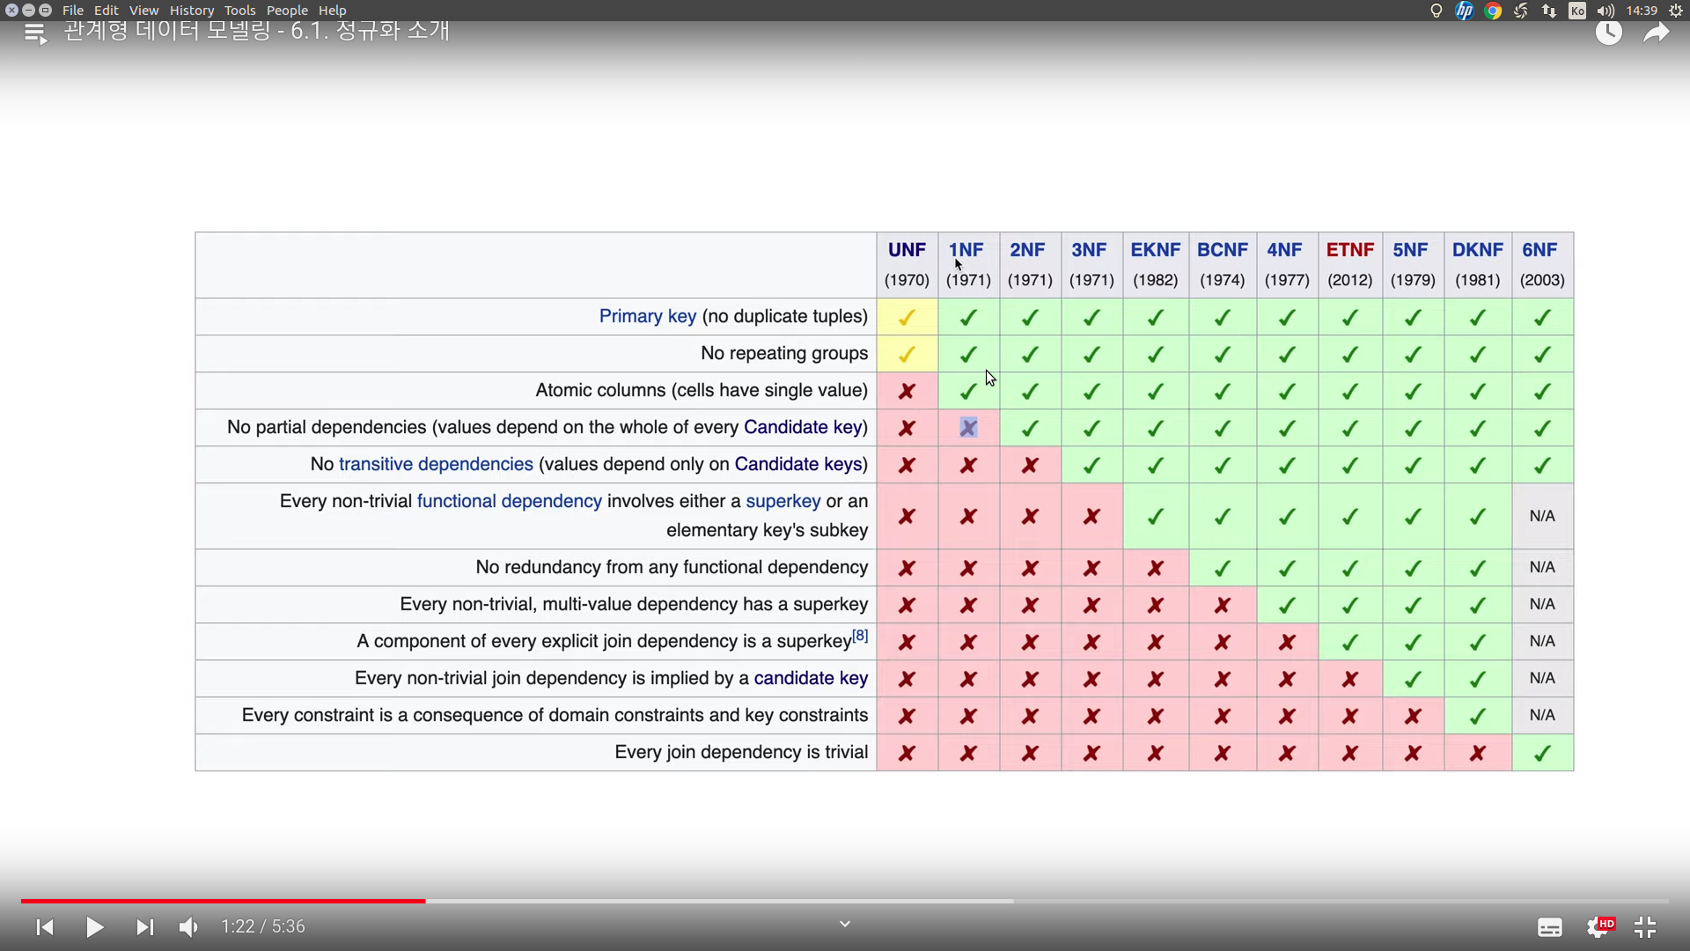Open the HD settings gear
The height and width of the screenshot is (951, 1690).
point(1600,926)
